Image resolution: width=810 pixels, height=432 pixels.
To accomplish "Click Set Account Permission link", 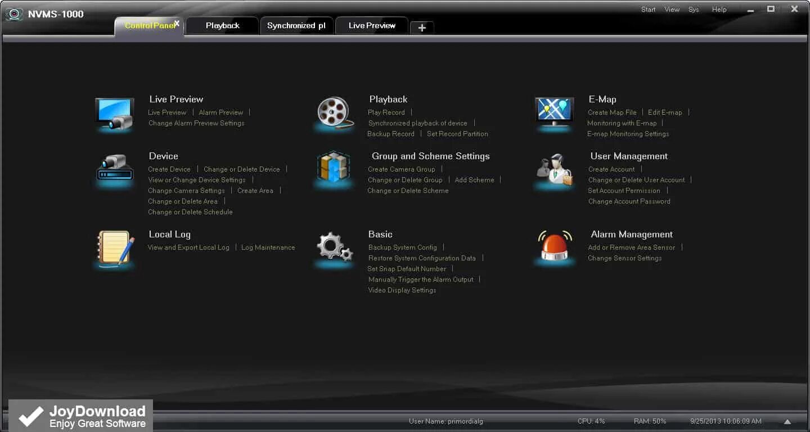I will (624, 191).
